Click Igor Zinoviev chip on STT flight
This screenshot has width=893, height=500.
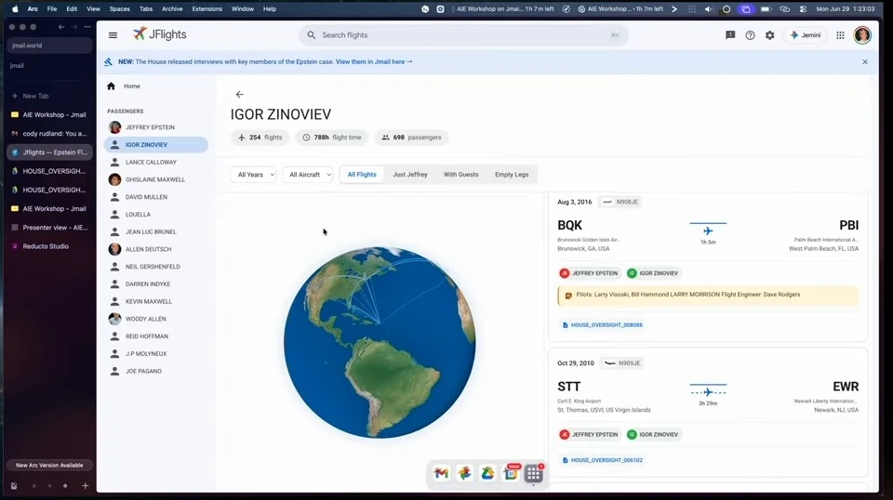653,435
